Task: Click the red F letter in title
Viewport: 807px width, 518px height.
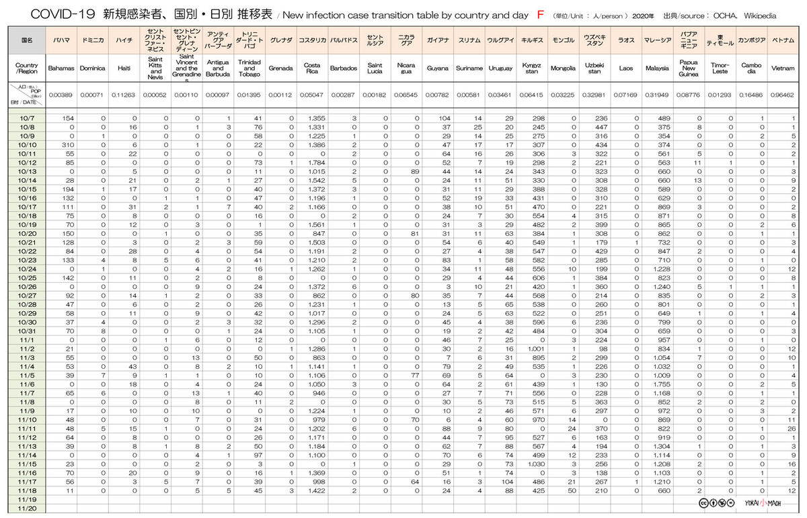Action: tap(540, 13)
